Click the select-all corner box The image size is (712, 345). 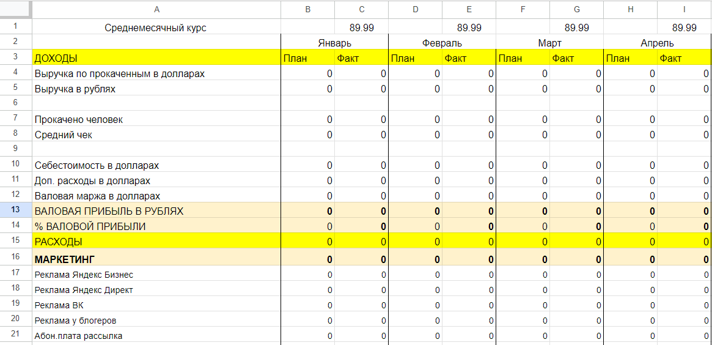(16, 9)
